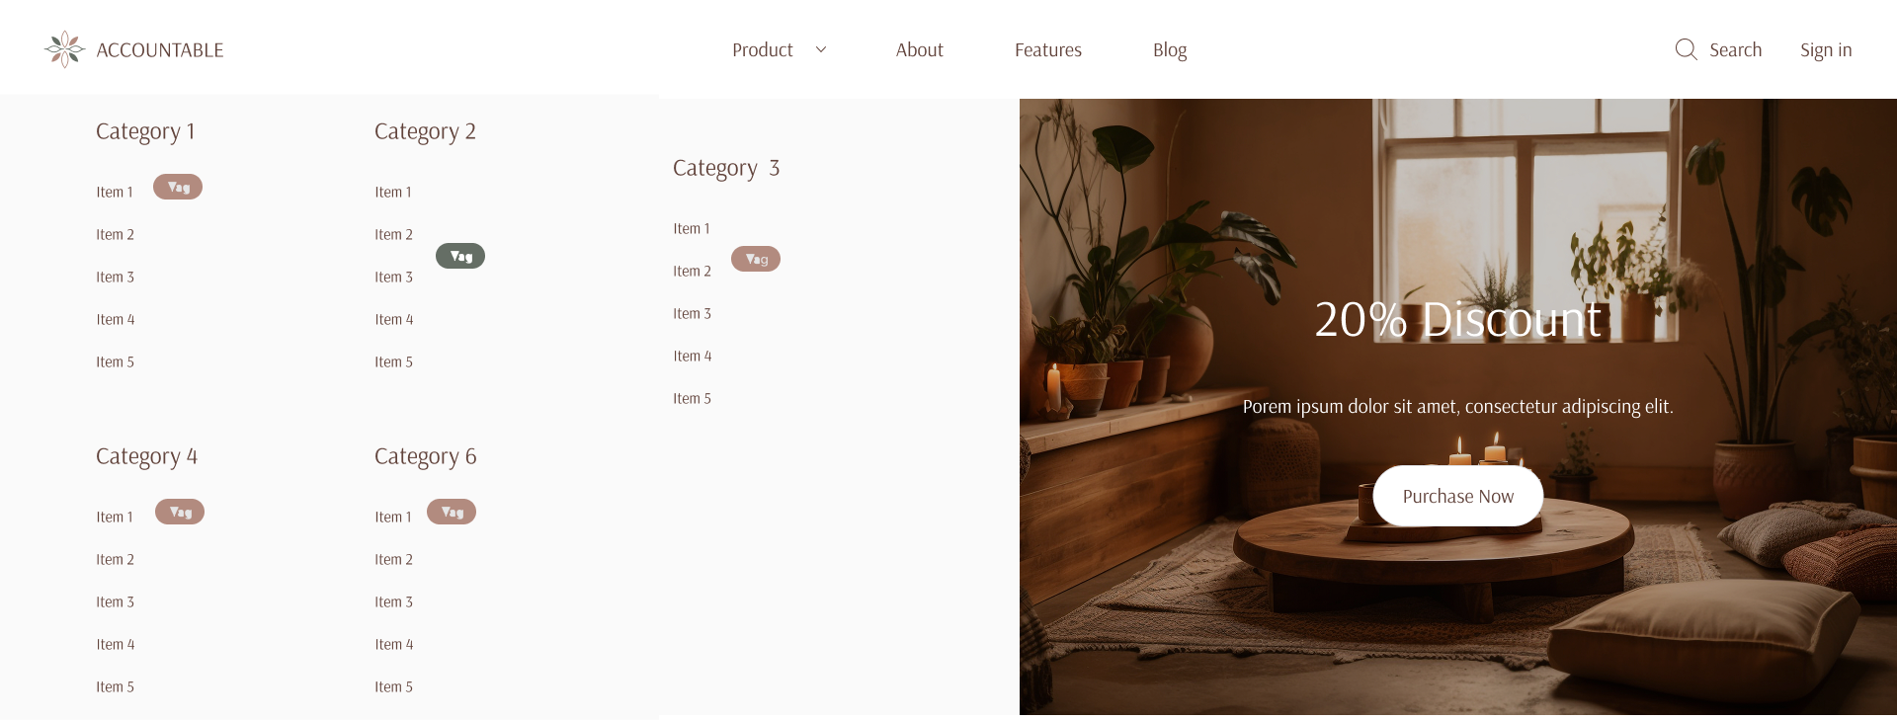Go to the About page

[919, 49]
